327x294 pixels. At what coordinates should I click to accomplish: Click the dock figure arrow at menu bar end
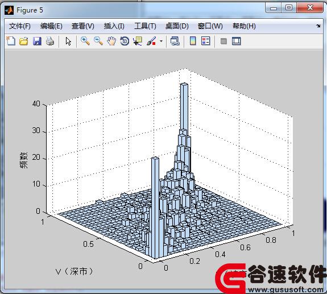click(318, 26)
